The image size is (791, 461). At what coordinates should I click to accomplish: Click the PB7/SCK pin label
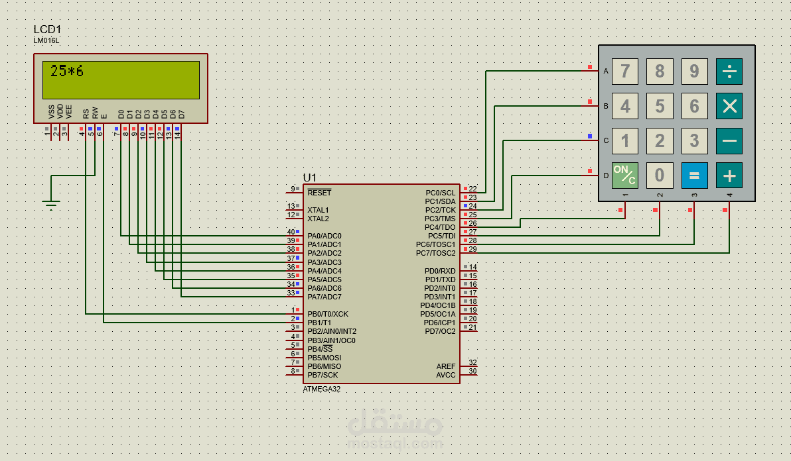click(323, 375)
